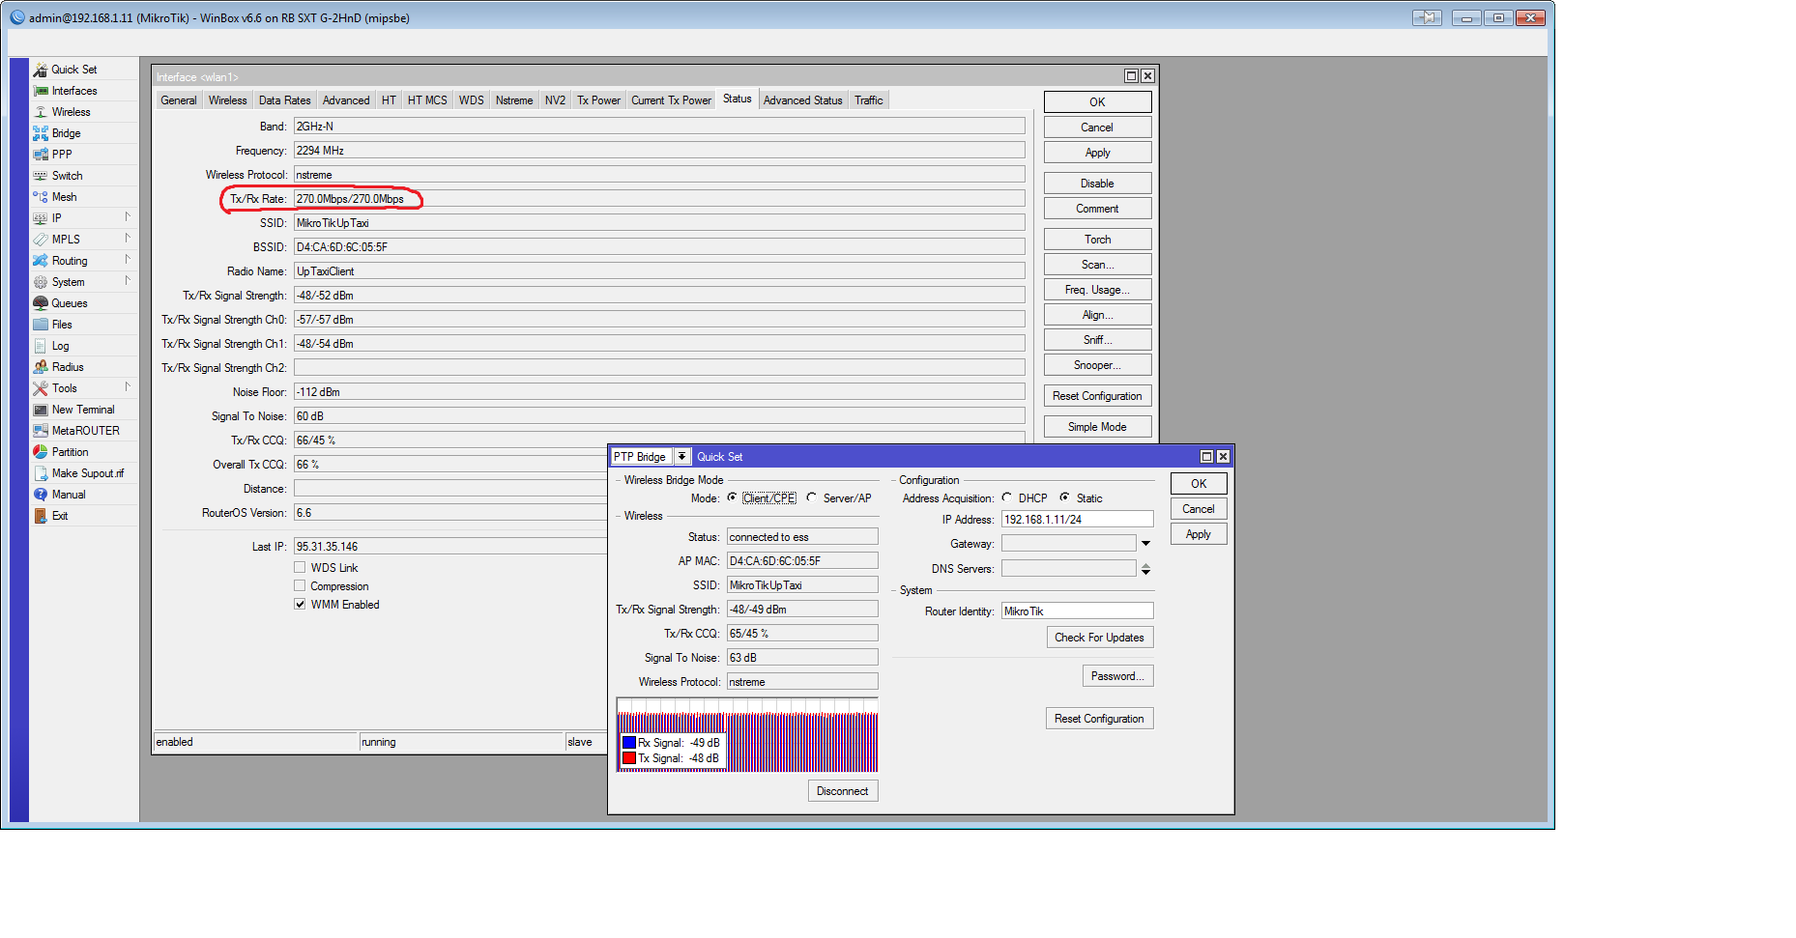The width and height of the screenshot is (1796, 938).
Task: Expand the Gateway field arrow
Action: pyautogui.click(x=1145, y=544)
